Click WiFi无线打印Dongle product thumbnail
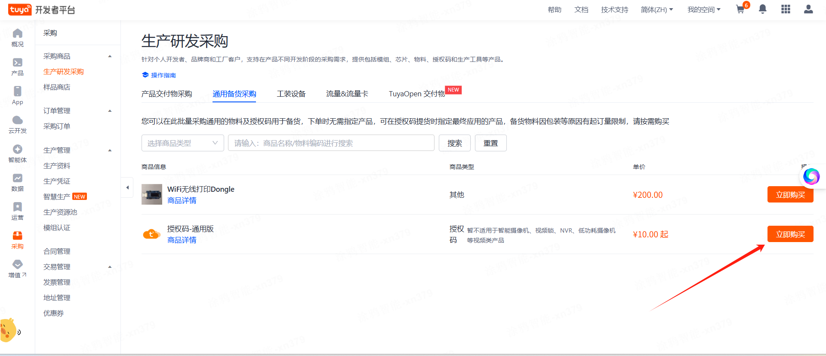Viewport: 826px width, 356px height. tap(152, 194)
